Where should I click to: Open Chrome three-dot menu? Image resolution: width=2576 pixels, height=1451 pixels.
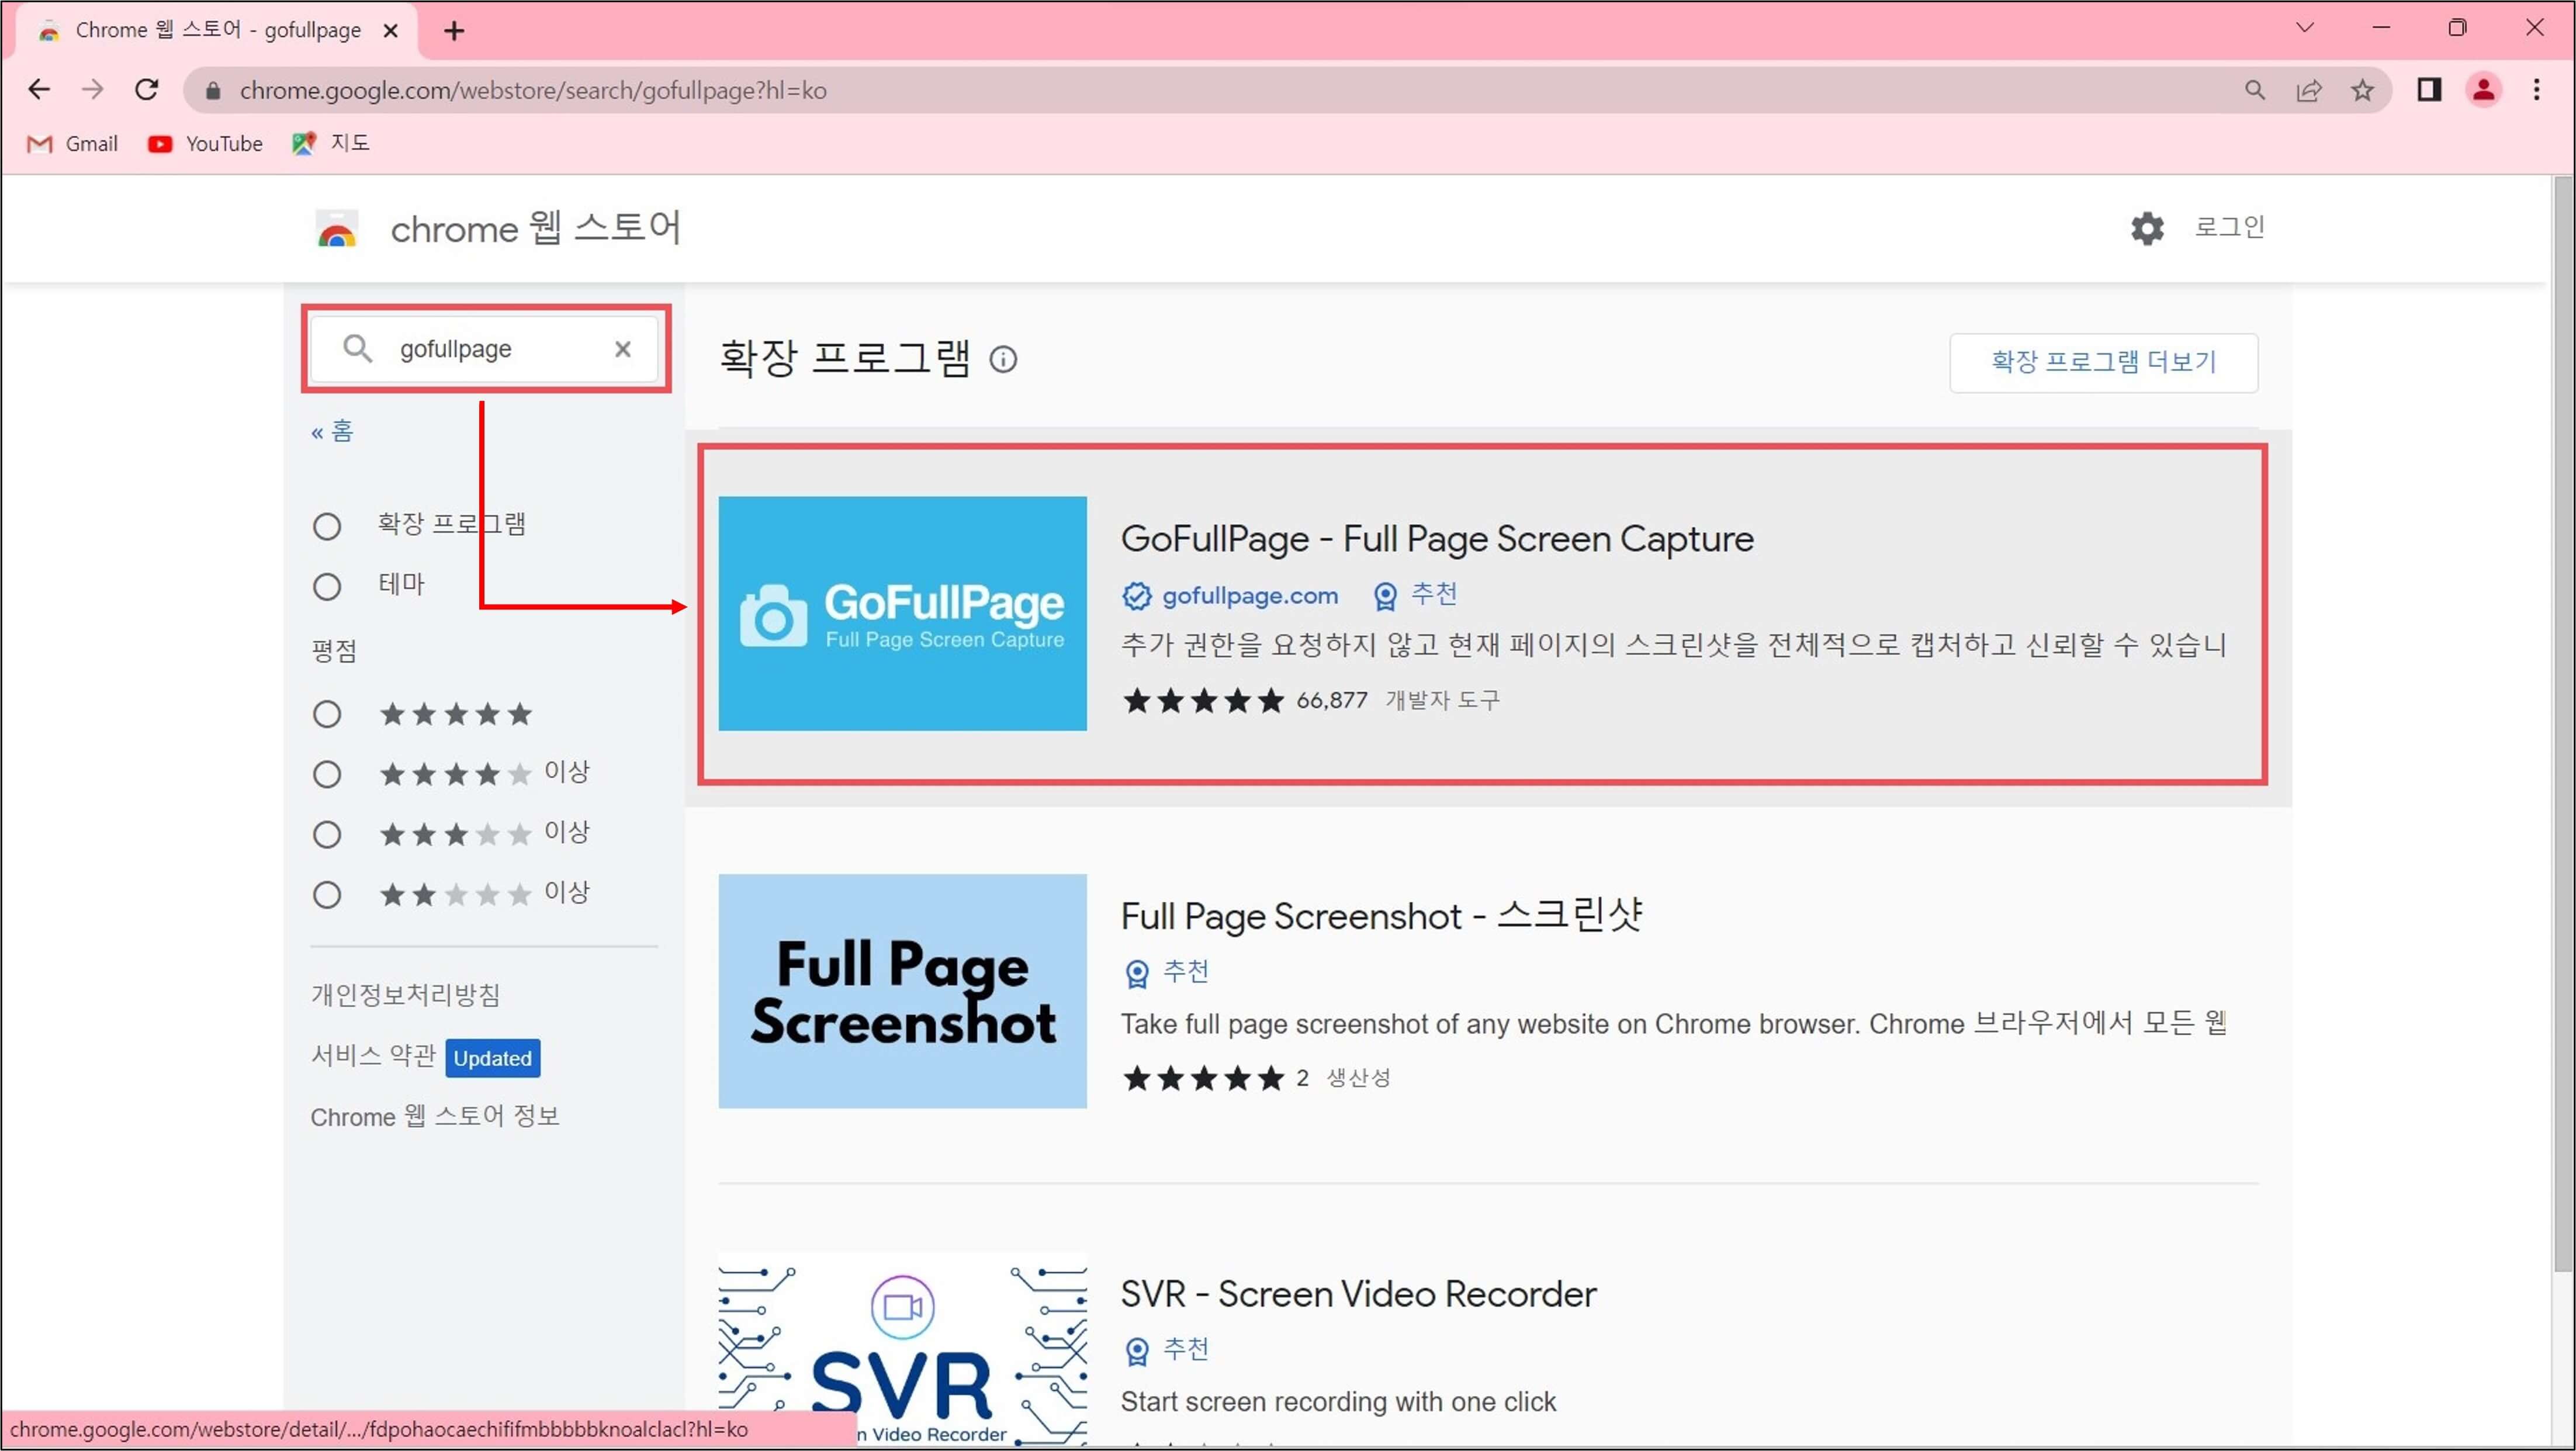[x=2536, y=91]
